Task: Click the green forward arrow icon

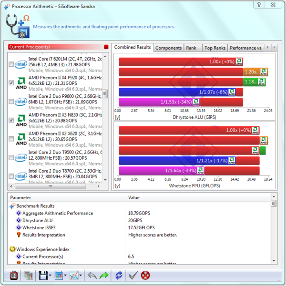Action: click(x=104, y=275)
